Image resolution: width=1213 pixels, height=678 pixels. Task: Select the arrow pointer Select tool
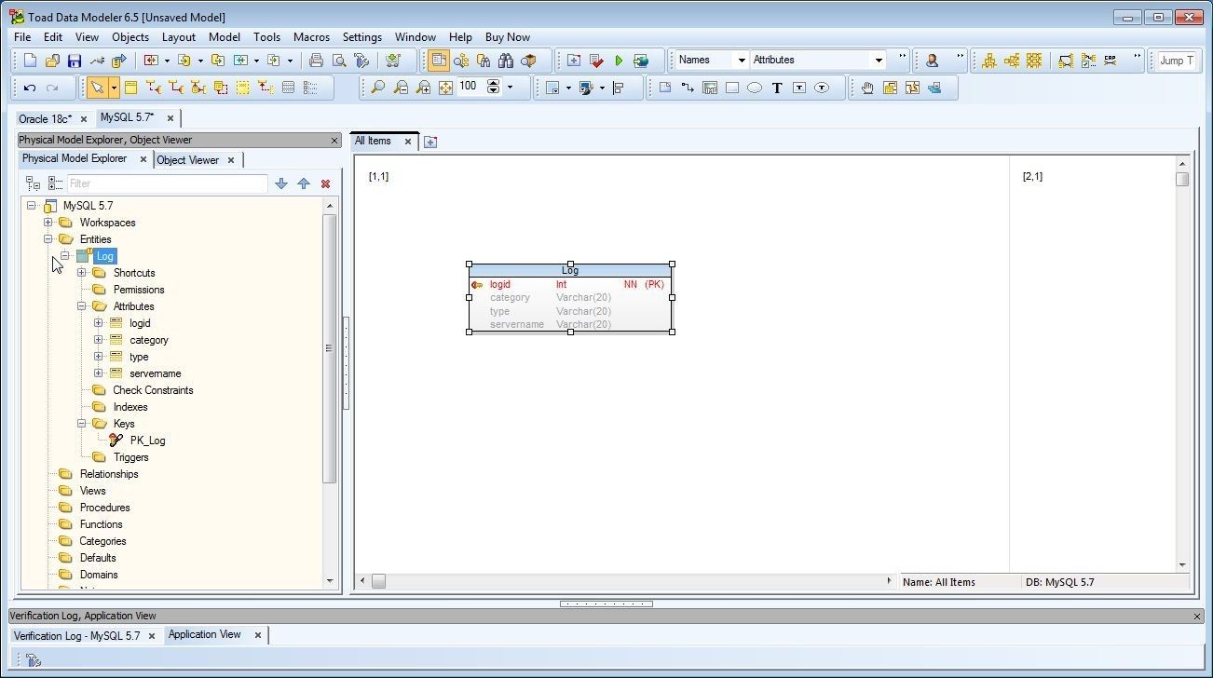point(97,88)
